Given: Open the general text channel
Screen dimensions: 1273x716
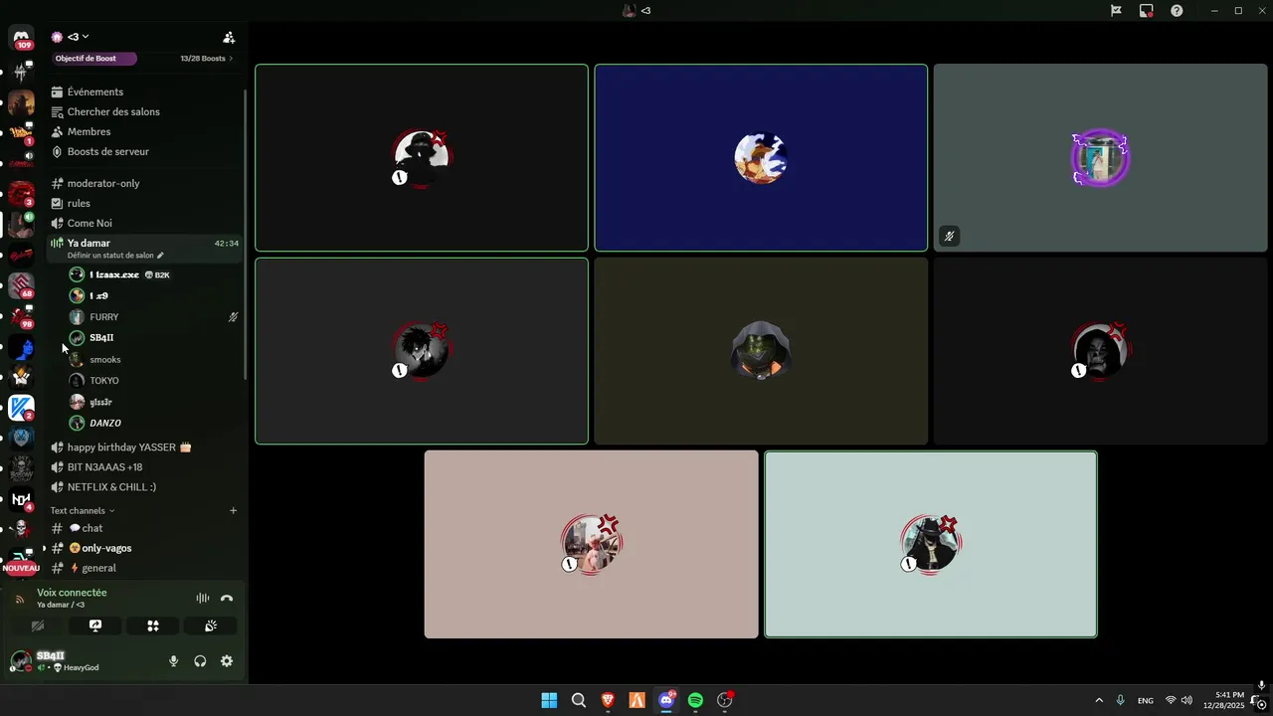Looking at the screenshot, I should 98,568.
